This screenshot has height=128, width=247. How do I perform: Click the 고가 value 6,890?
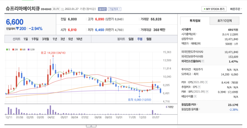(100, 19)
